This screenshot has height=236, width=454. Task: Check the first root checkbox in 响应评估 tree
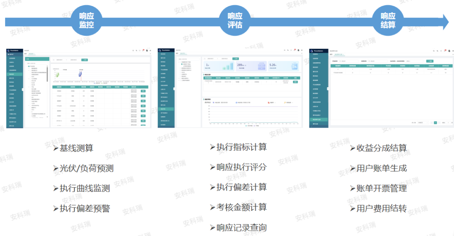180,62
